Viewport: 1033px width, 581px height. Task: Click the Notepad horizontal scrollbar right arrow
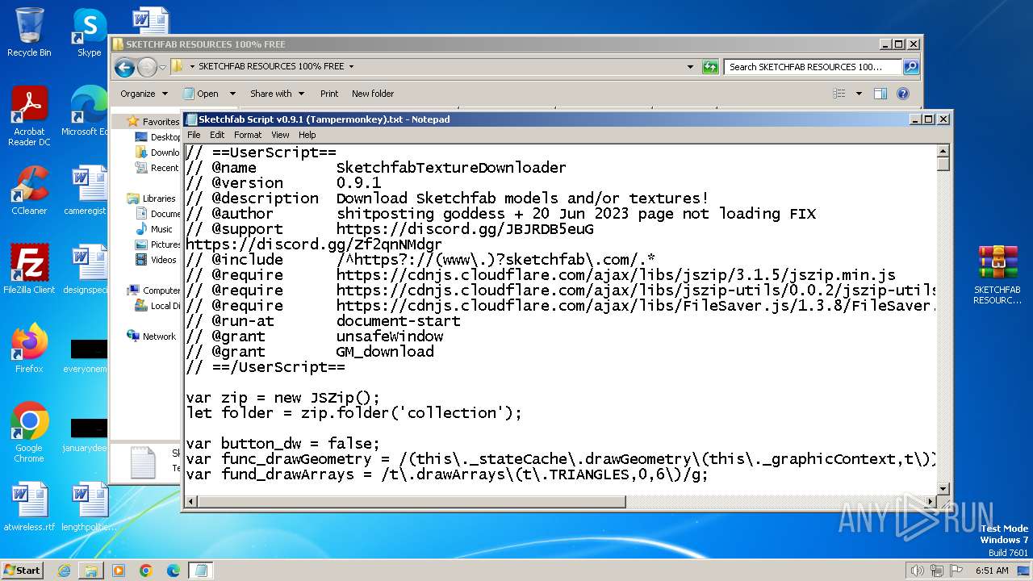click(x=929, y=502)
